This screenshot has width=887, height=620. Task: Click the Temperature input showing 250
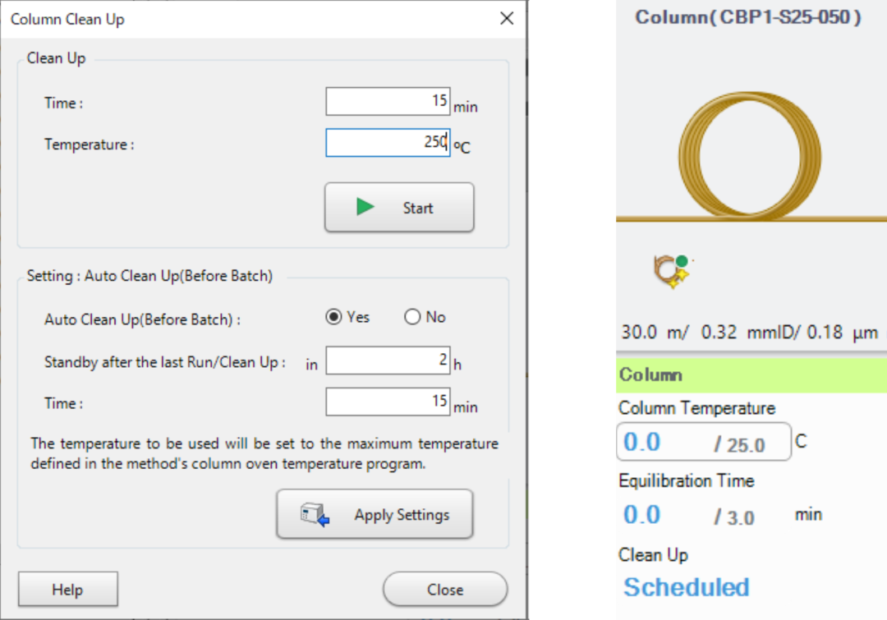pyautogui.click(x=388, y=143)
